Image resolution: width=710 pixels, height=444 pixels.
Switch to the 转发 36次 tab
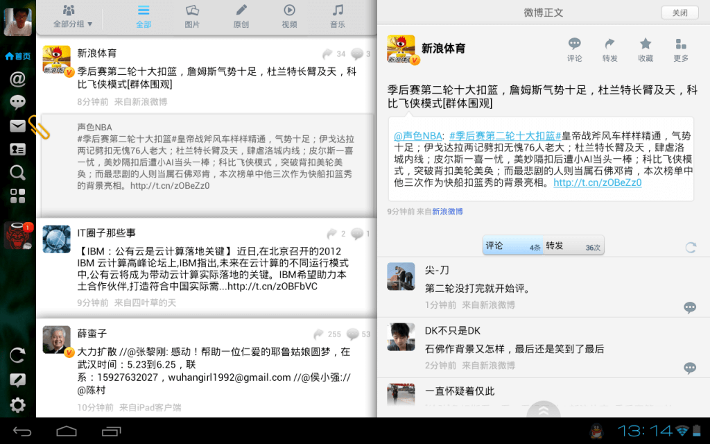pyautogui.click(x=573, y=246)
